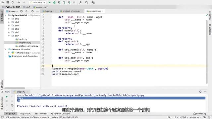
Task: Click the editor vertical scrollbar
Action: pyautogui.click(x=207, y=52)
